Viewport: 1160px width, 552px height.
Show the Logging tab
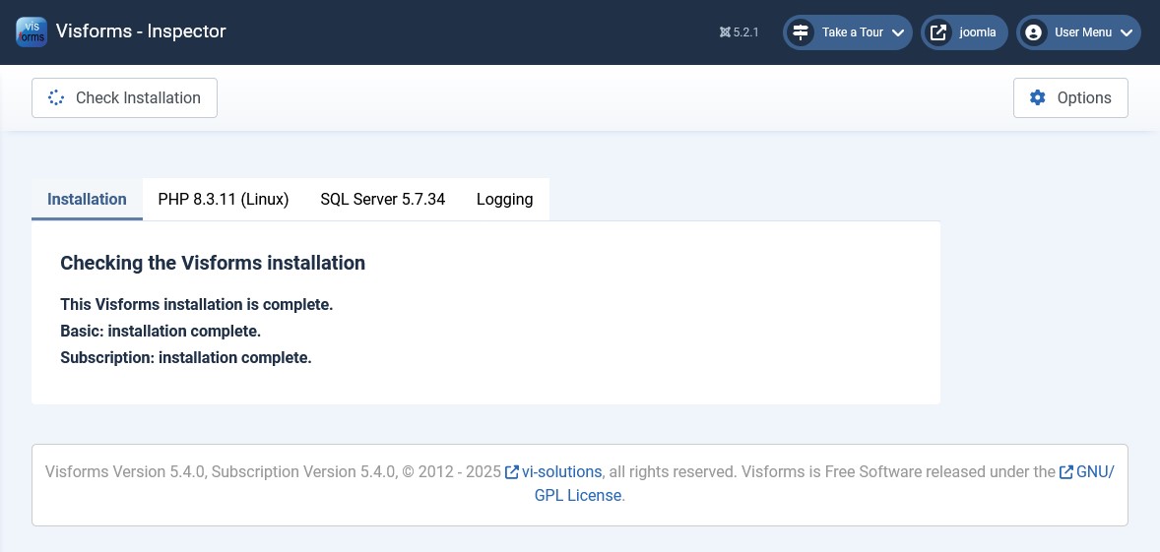[x=504, y=199]
